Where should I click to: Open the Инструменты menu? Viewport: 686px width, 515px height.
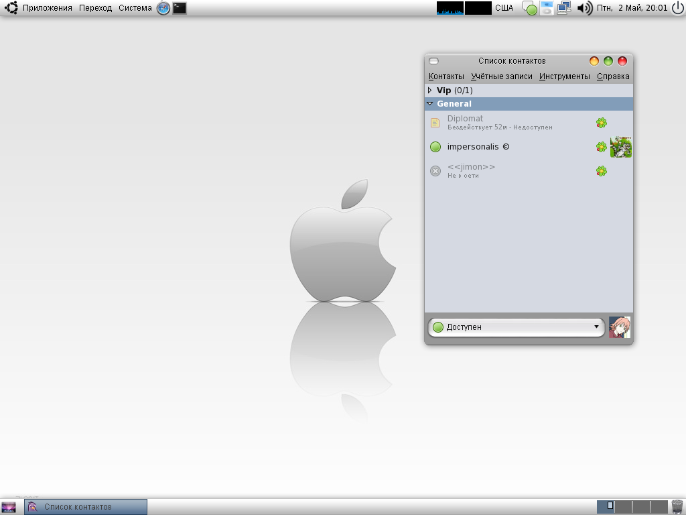click(x=564, y=76)
